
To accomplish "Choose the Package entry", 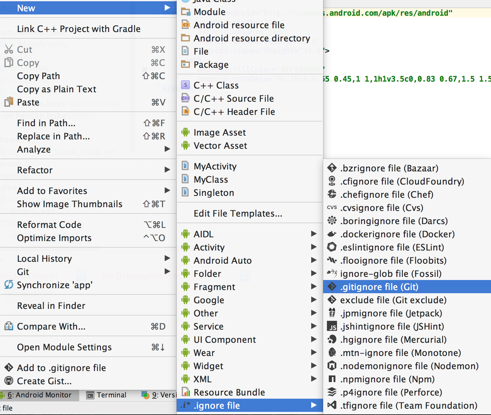I will 250,64.
